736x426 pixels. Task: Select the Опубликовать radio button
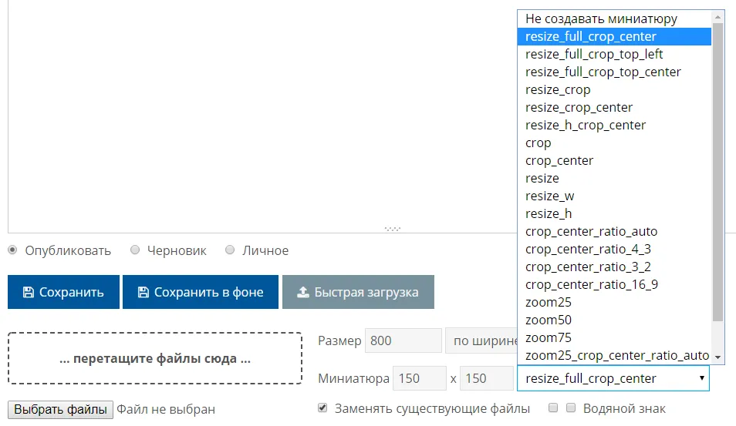click(12, 250)
